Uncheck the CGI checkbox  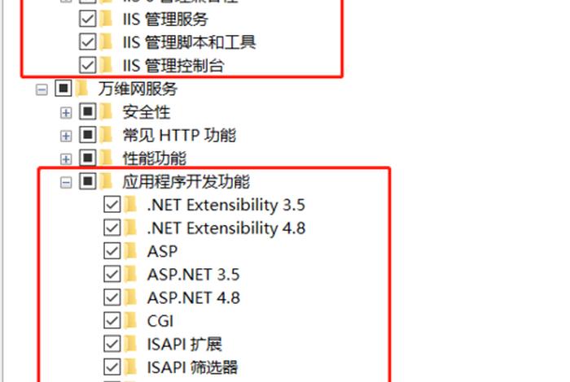(112, 321)
